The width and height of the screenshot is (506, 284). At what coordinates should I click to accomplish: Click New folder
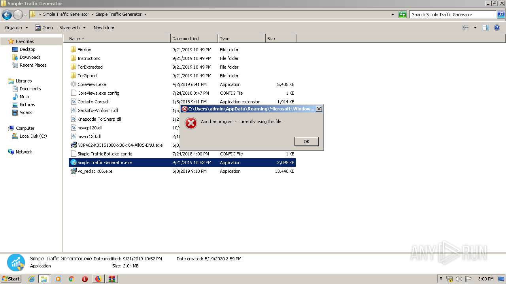coord(104,28)
